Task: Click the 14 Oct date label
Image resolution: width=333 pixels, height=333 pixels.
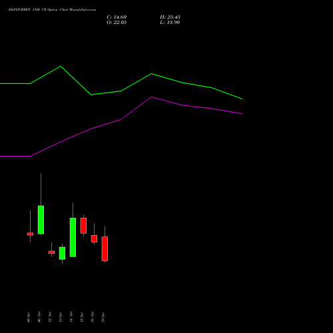Action: tap(71, 317)
